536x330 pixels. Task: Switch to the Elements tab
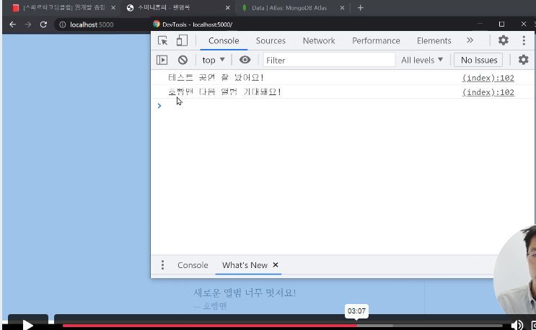point(434,40)
